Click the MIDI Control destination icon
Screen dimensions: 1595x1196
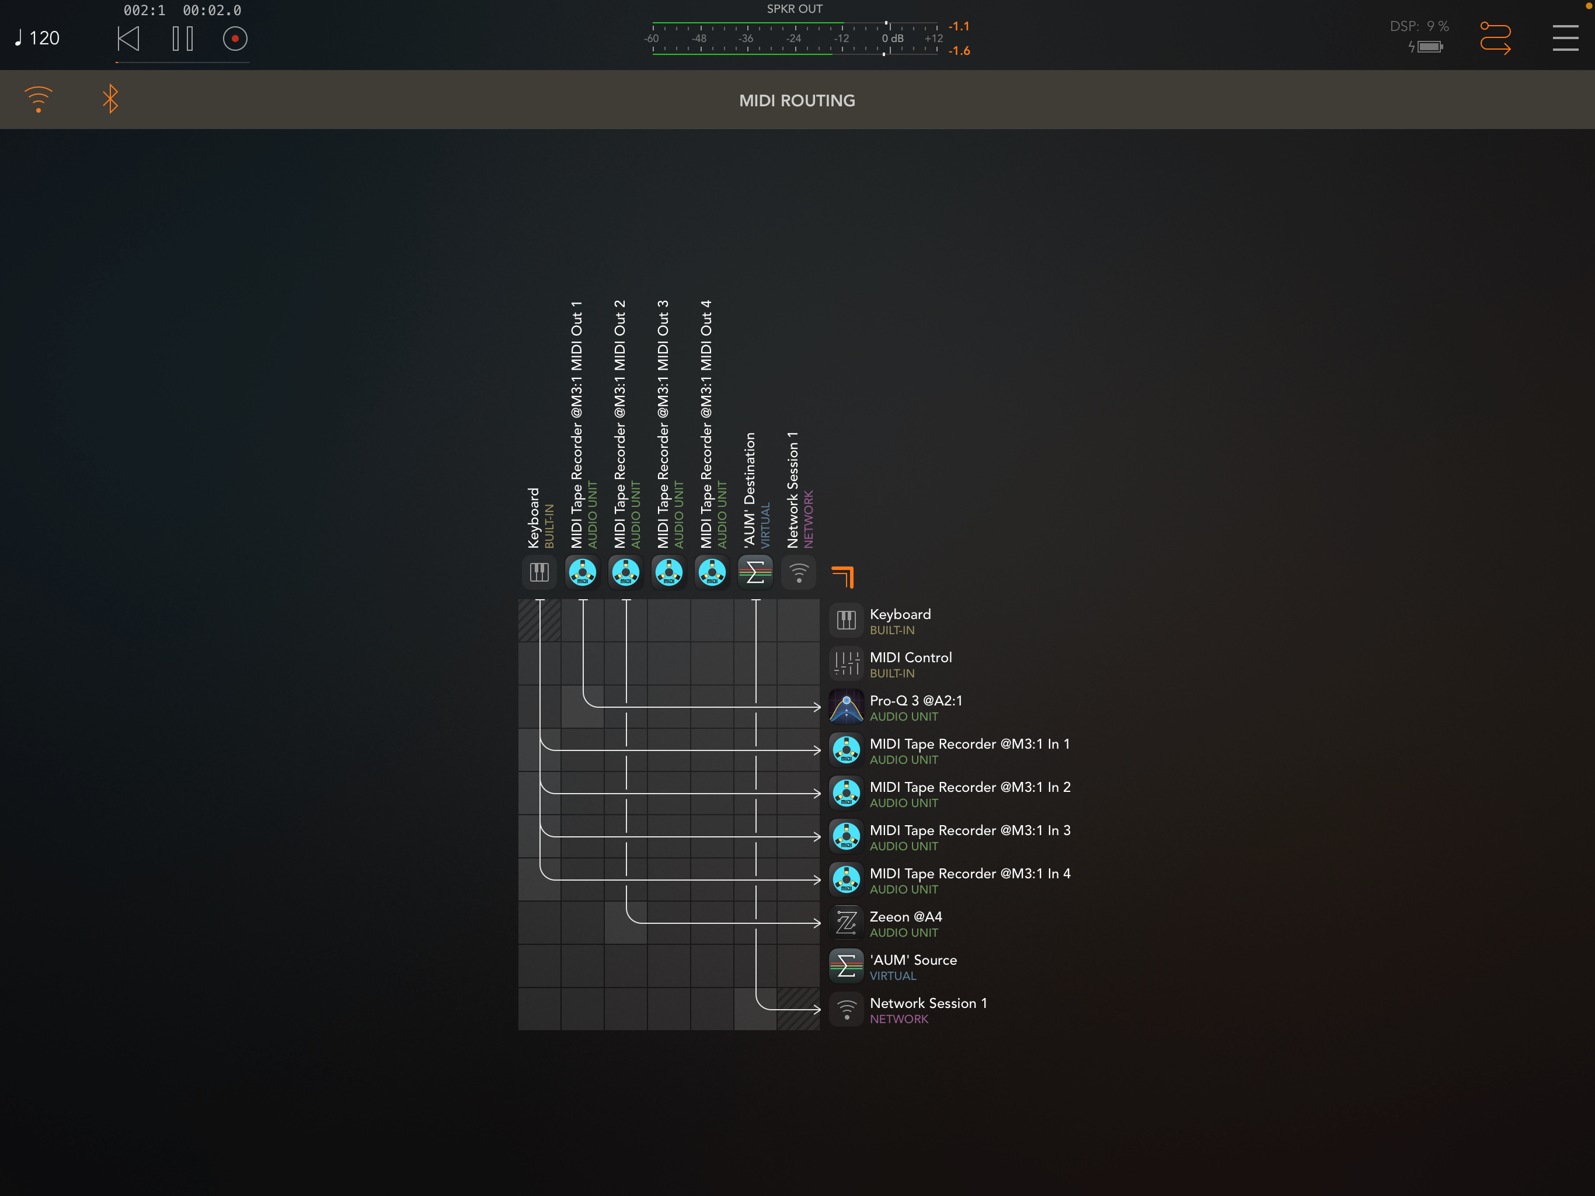click(846, 663)
